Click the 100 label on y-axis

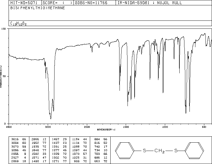[x=4, y=29]
